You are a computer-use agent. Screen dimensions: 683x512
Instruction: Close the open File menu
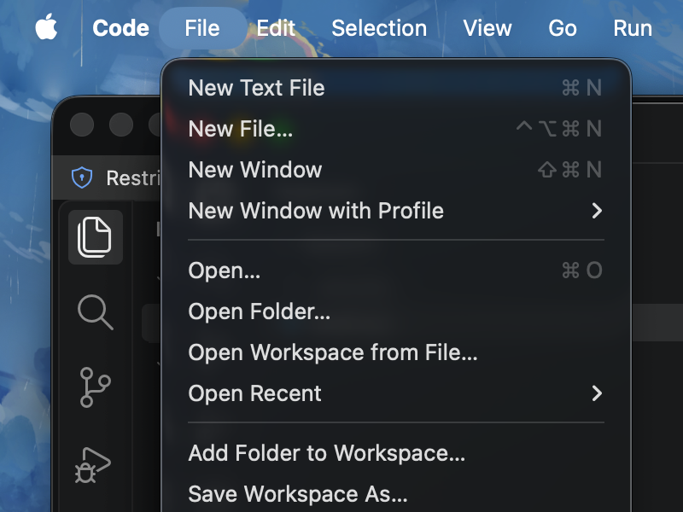[x=202, y=28]
